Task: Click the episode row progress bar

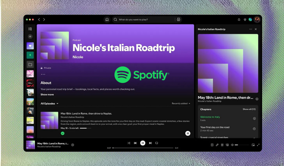Action: pos(85,128)
